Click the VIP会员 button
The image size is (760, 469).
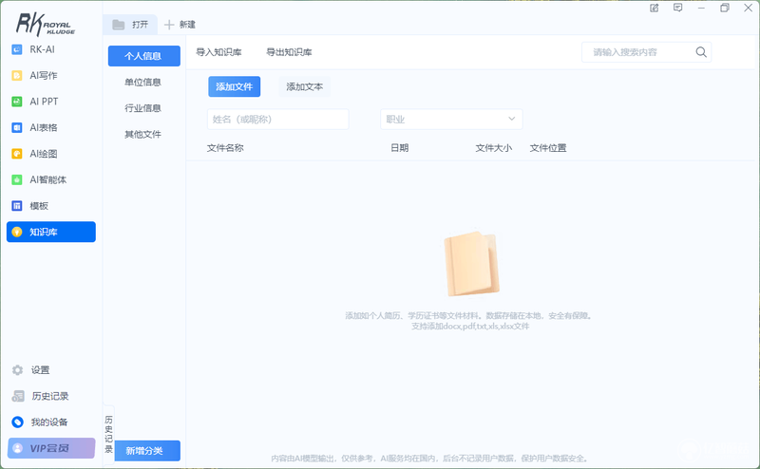[51, 448]
